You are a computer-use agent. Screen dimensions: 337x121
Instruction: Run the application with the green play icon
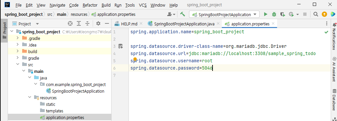click(x=265, y=15)
